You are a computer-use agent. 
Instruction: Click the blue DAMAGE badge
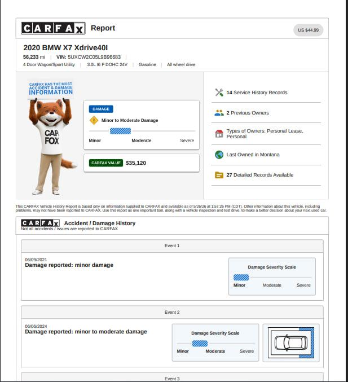pyautogui.click(x=101, y=109)
